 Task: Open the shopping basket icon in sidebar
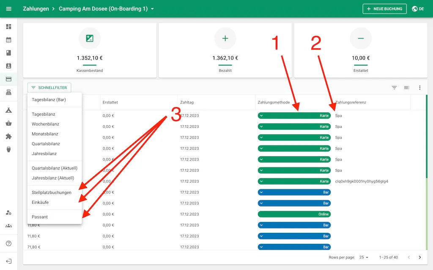pyautogui.click(x=8, y=123)
